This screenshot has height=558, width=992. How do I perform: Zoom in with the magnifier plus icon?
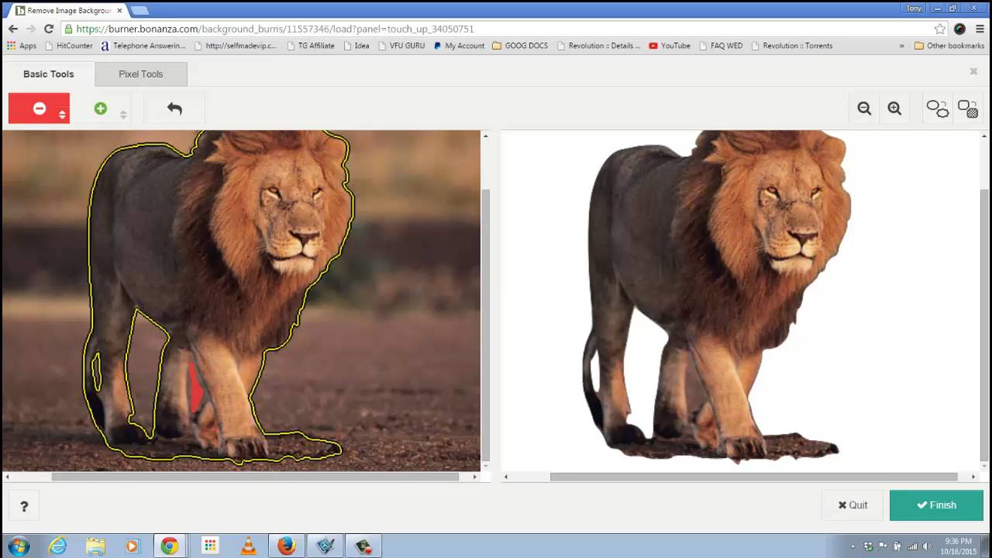[894, 108]
